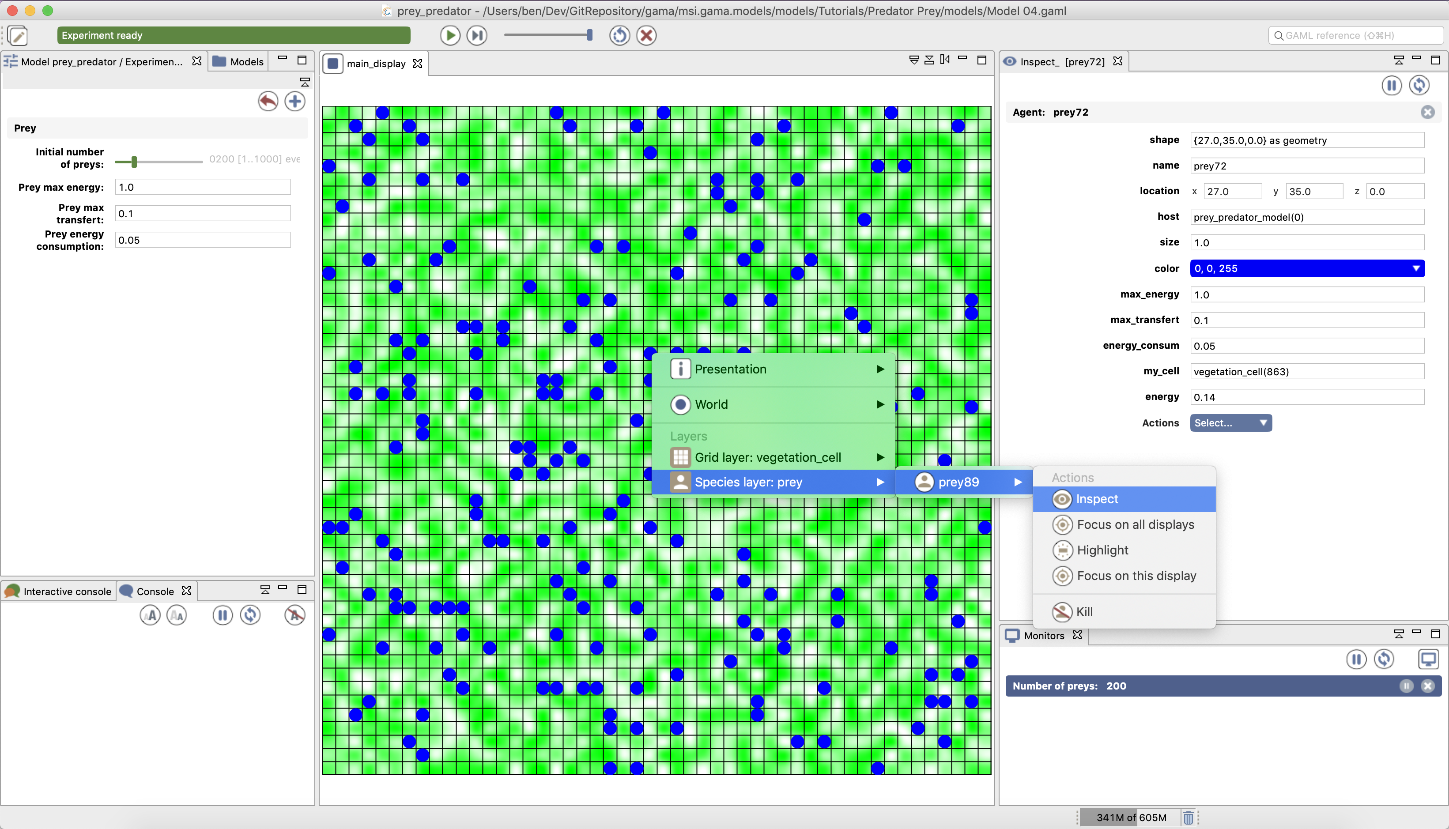Image resolution: width=1449 pixels, height=829 pixels.
Task: Edit the Prey energy consumption field
Action: pos(203,240)
